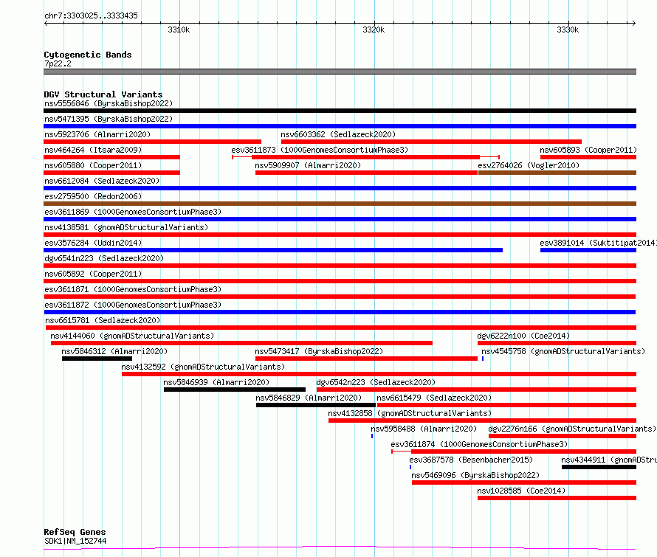657x557 pixels.
Task: Open nsv6603362 (Sedlazeck2020) variant label
Action: point(338,134)
